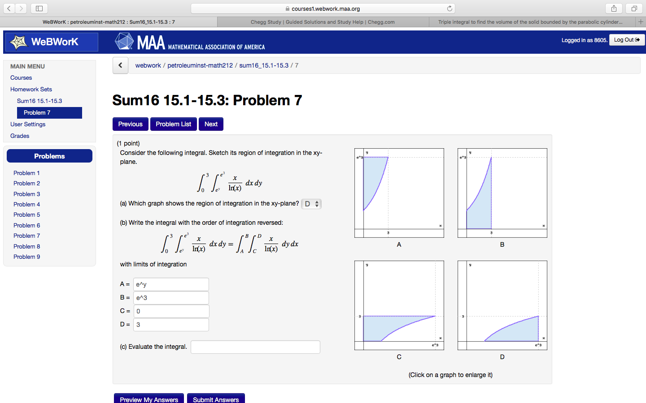646x403 pixels.
Task: Click the webwork breadcrumb link
Action: pyautogui.click(x=148, y=65)
